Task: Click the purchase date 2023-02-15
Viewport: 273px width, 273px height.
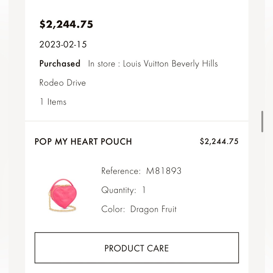Action: (63, 44)
